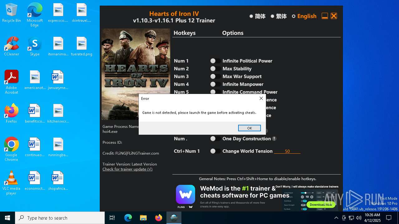Open Google Chrome desktop icon
The width and height of the screenshot is (399, 224).
(x=12, y=149)
